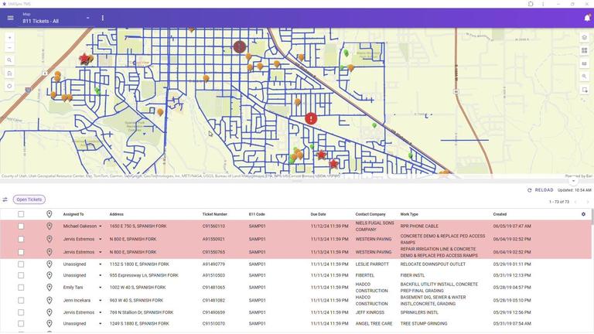This screenshot has height=334, width=594.
Task: Return map to home extent
Action: pos(9,73)
